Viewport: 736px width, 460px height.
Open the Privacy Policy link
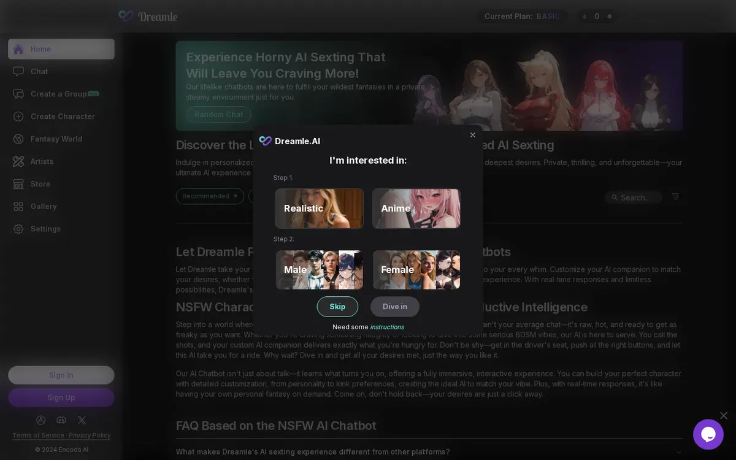tap(90, 435)
